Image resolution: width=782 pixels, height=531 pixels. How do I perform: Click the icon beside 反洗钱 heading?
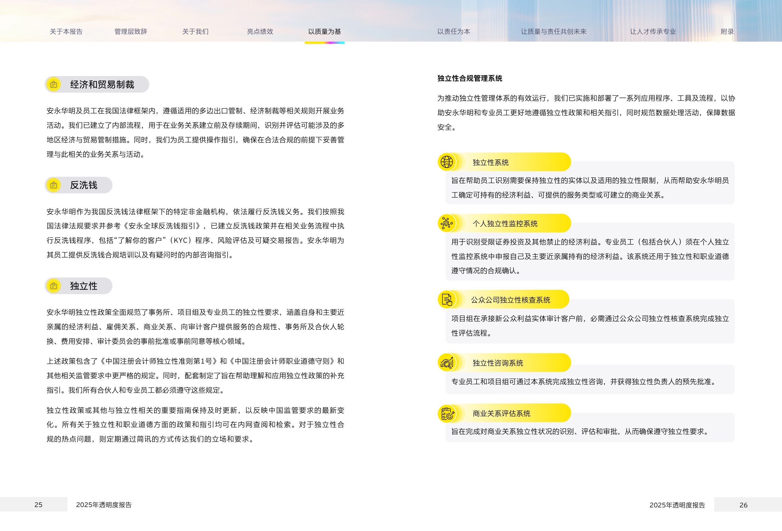pyautogui.click(x=54, y=185)
